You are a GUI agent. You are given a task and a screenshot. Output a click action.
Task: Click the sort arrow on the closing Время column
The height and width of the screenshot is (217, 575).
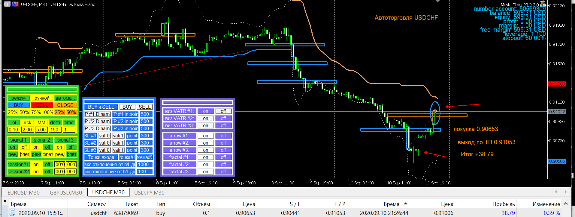pyautogui.click(x=405, y=204)
